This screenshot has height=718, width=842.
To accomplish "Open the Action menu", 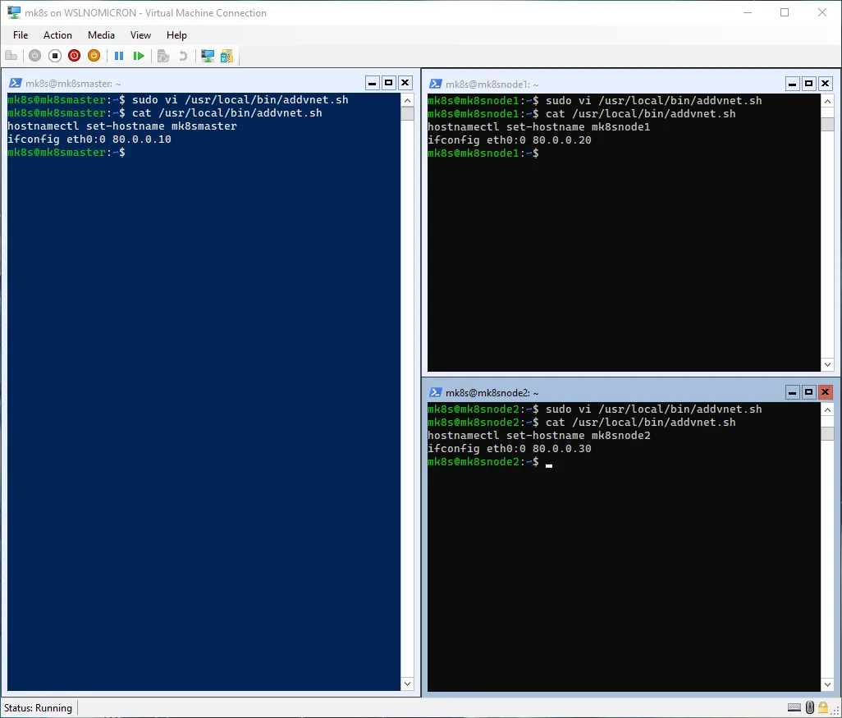I will (x=57, y=35).
